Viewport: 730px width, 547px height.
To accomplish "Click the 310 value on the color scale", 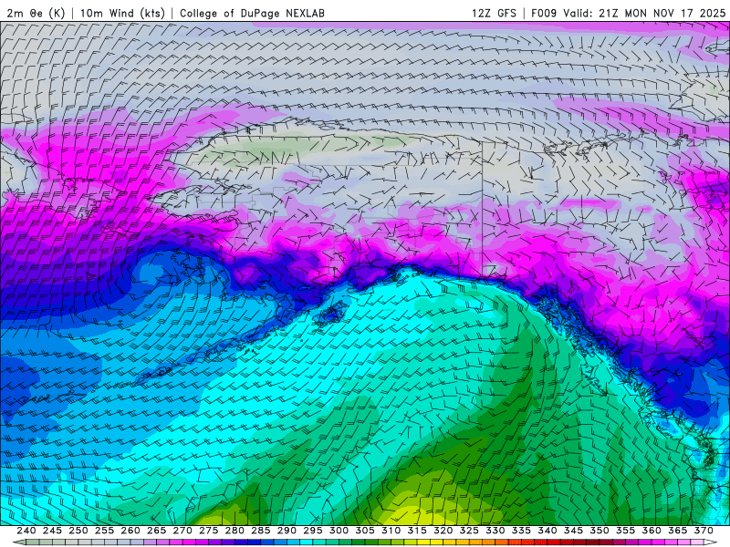I will pyautogui.click(x=391, y=531).
